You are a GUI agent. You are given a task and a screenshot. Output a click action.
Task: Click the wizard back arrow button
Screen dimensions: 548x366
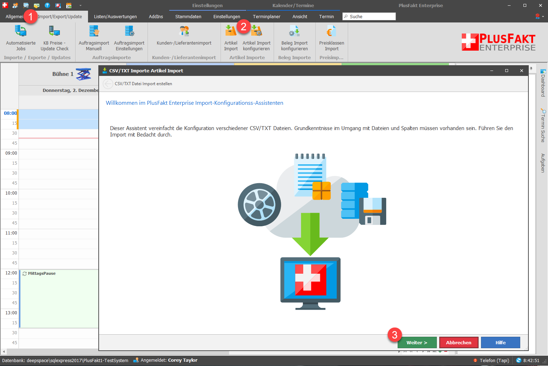click(108, 84)
